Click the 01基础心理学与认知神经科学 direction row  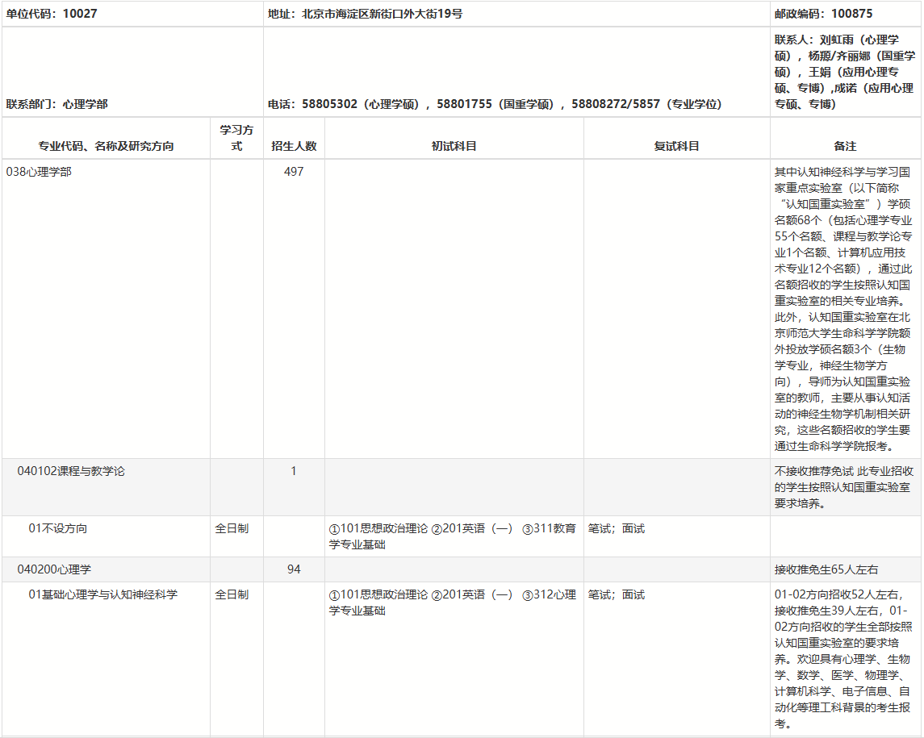point(103,594)
